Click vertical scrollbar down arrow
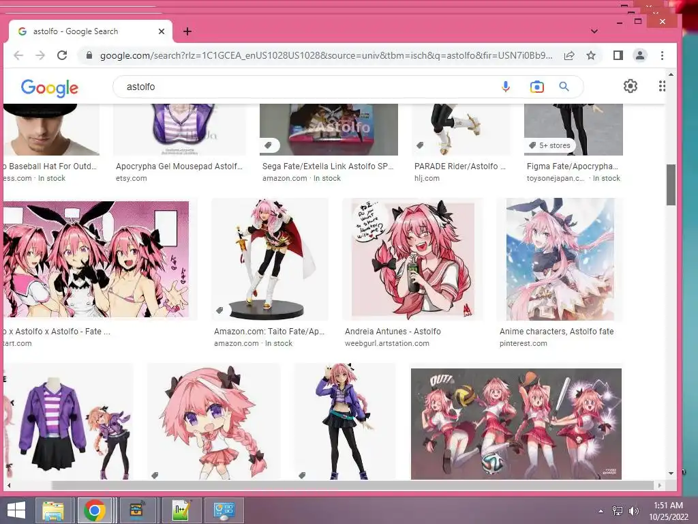Screen dimensions: 698x524 tap(671, 474)
